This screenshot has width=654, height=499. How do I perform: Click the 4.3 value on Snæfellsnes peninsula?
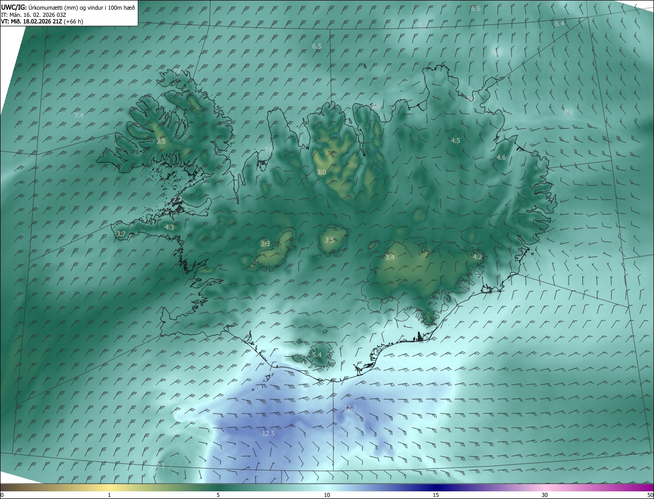[x=170, y=227]
